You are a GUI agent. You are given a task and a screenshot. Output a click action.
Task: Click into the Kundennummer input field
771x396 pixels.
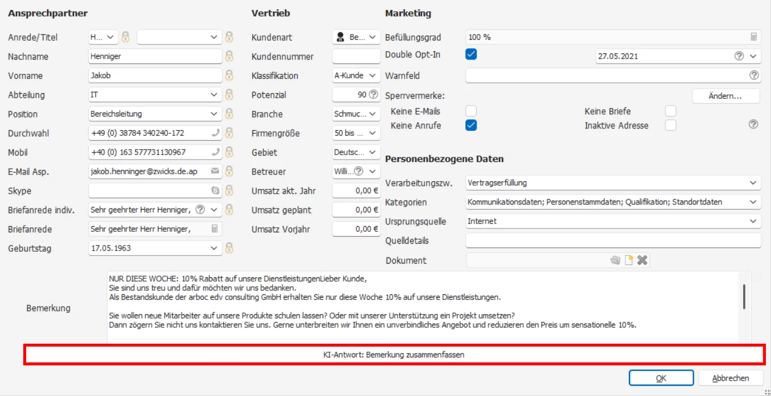pyautogui.click(x=356, y=56)
